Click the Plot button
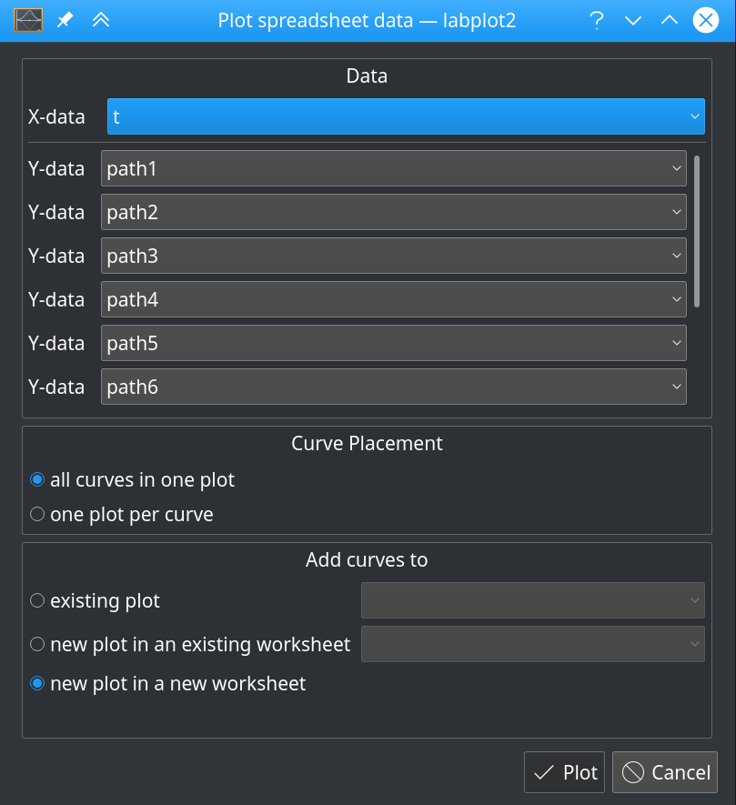 (x=564, y=771)
